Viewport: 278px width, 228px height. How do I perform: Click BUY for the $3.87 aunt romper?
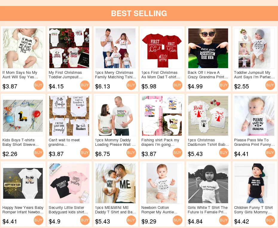[x=39, y=85]
